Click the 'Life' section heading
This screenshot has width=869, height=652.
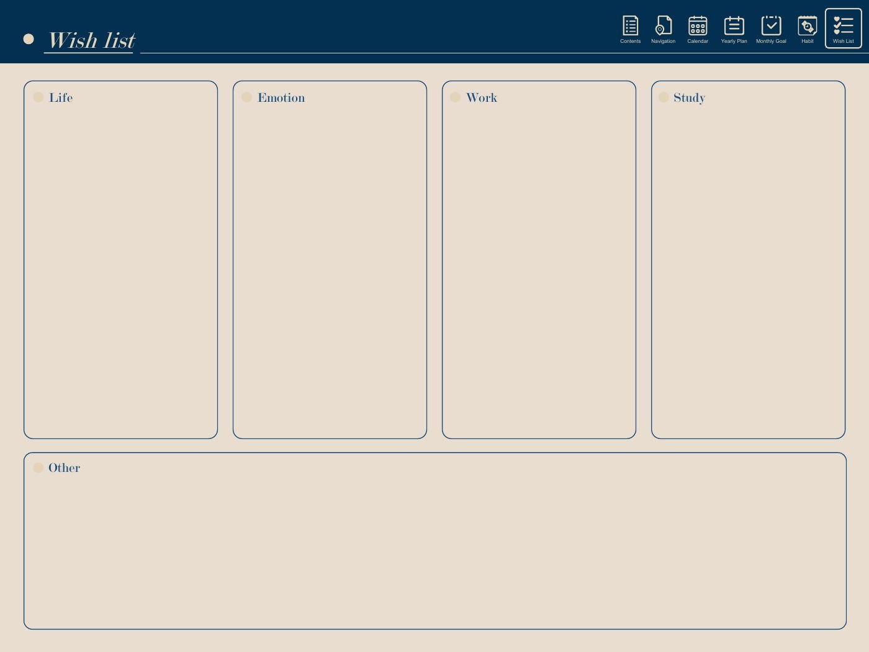[x=61, y=97]
